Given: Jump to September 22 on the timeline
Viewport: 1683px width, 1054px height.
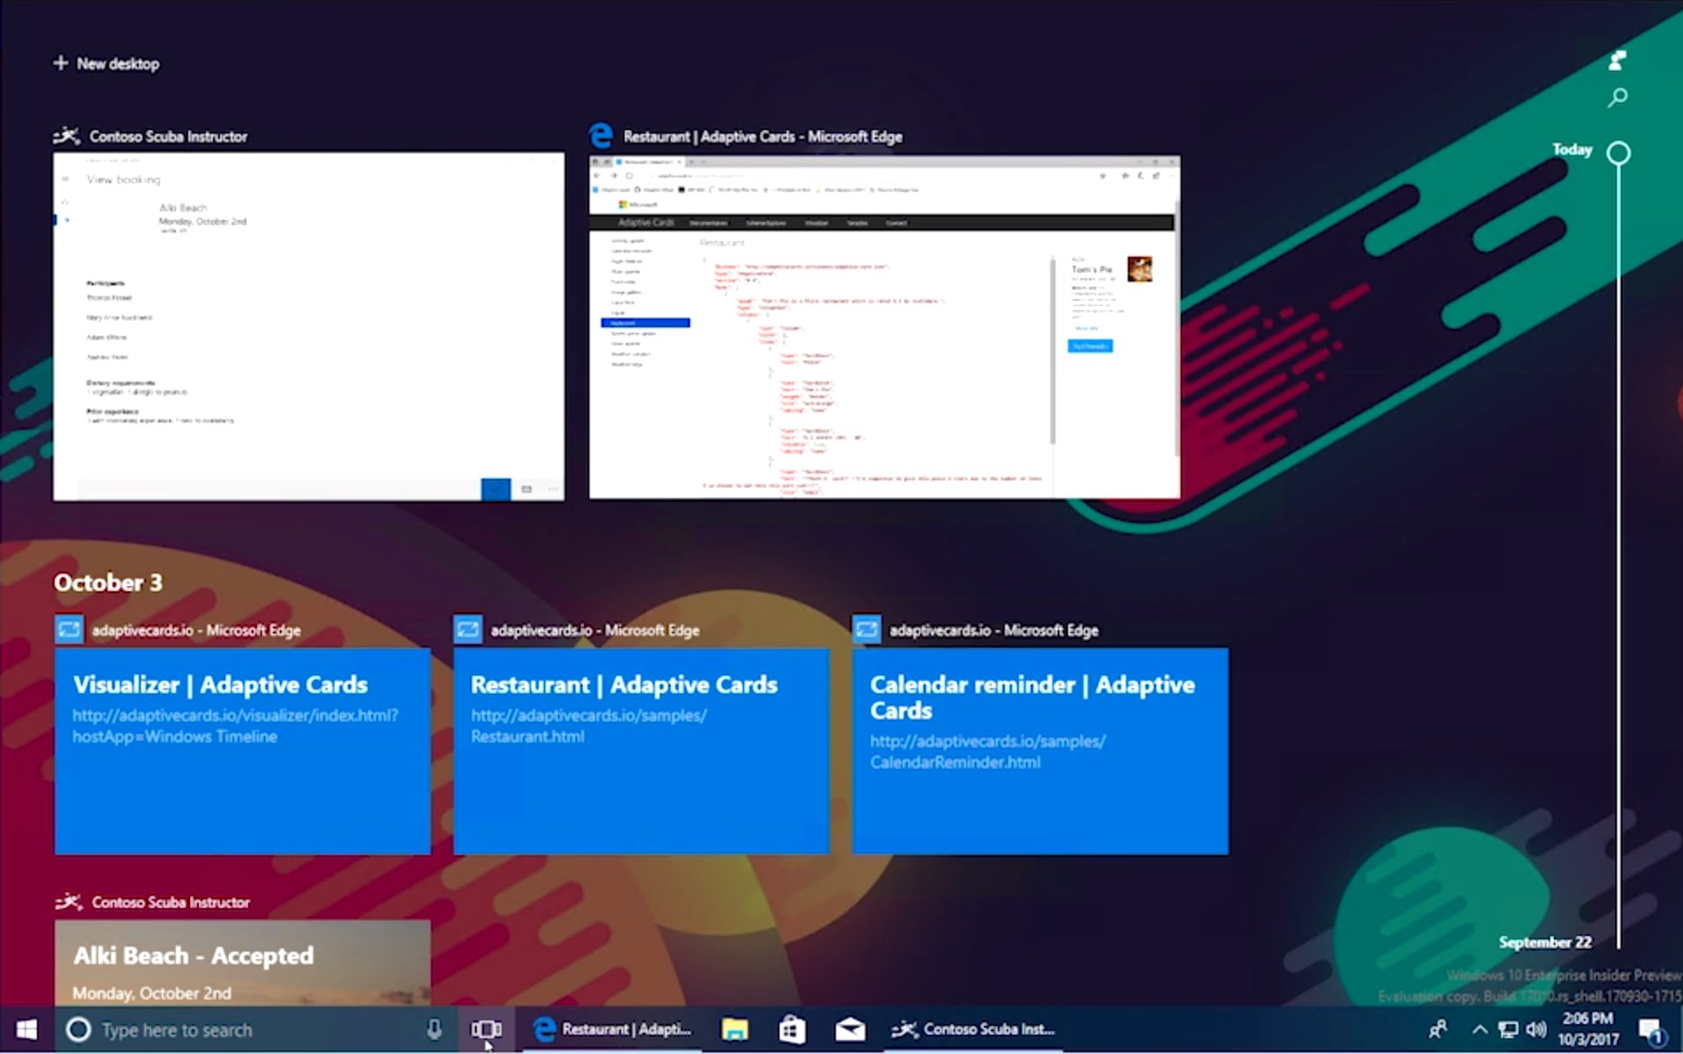Looking at the screenshot, I should [1545, 942].
